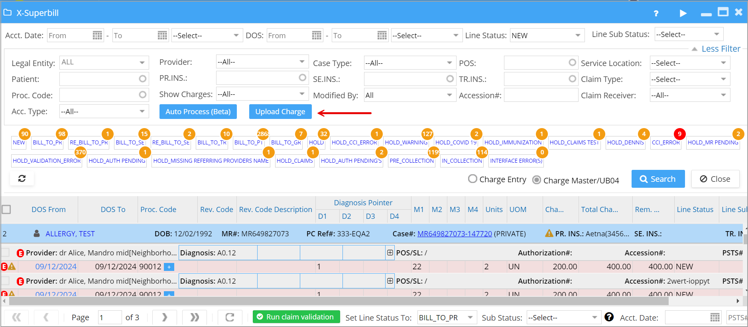Image resolution: width=748 pixels, height=327 pixels.
Task: Go to the next page arrow
Action: point(165,317)
